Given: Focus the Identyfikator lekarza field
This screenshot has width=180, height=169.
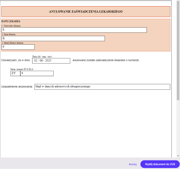Looking at the screenshot, I should (18, 47).
